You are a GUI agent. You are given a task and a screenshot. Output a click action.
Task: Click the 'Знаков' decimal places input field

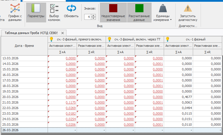[88, 17]
